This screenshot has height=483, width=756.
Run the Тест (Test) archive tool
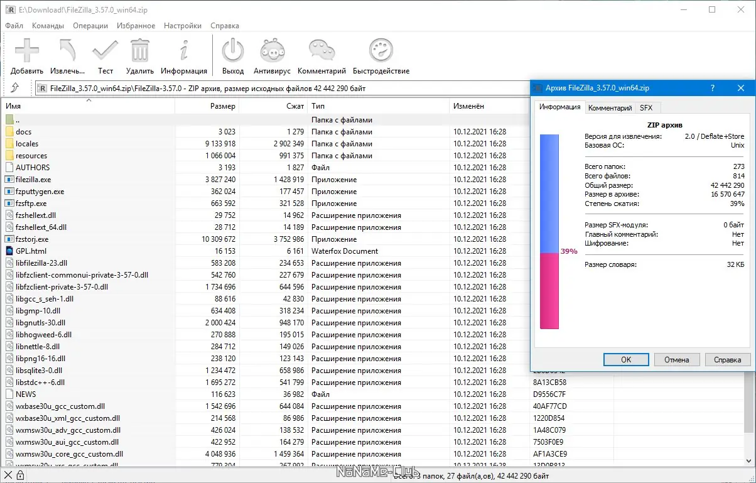tap(105, 50)
